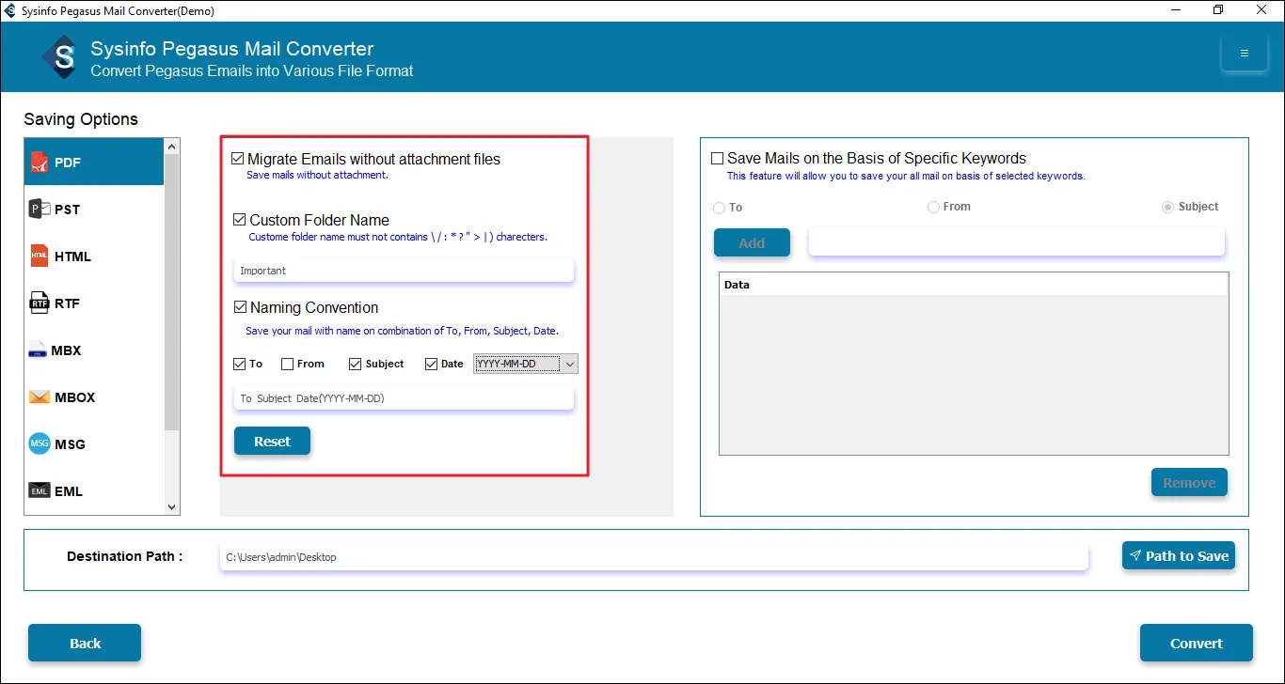The image size is (1285, 684).
Task: Choose the EML format icon
Action: click(x=40, y=490)
